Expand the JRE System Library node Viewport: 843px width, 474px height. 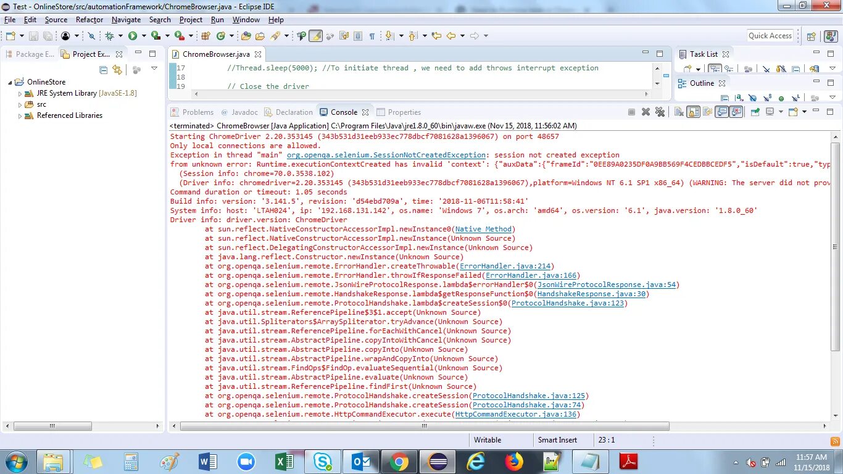[20, 93]
